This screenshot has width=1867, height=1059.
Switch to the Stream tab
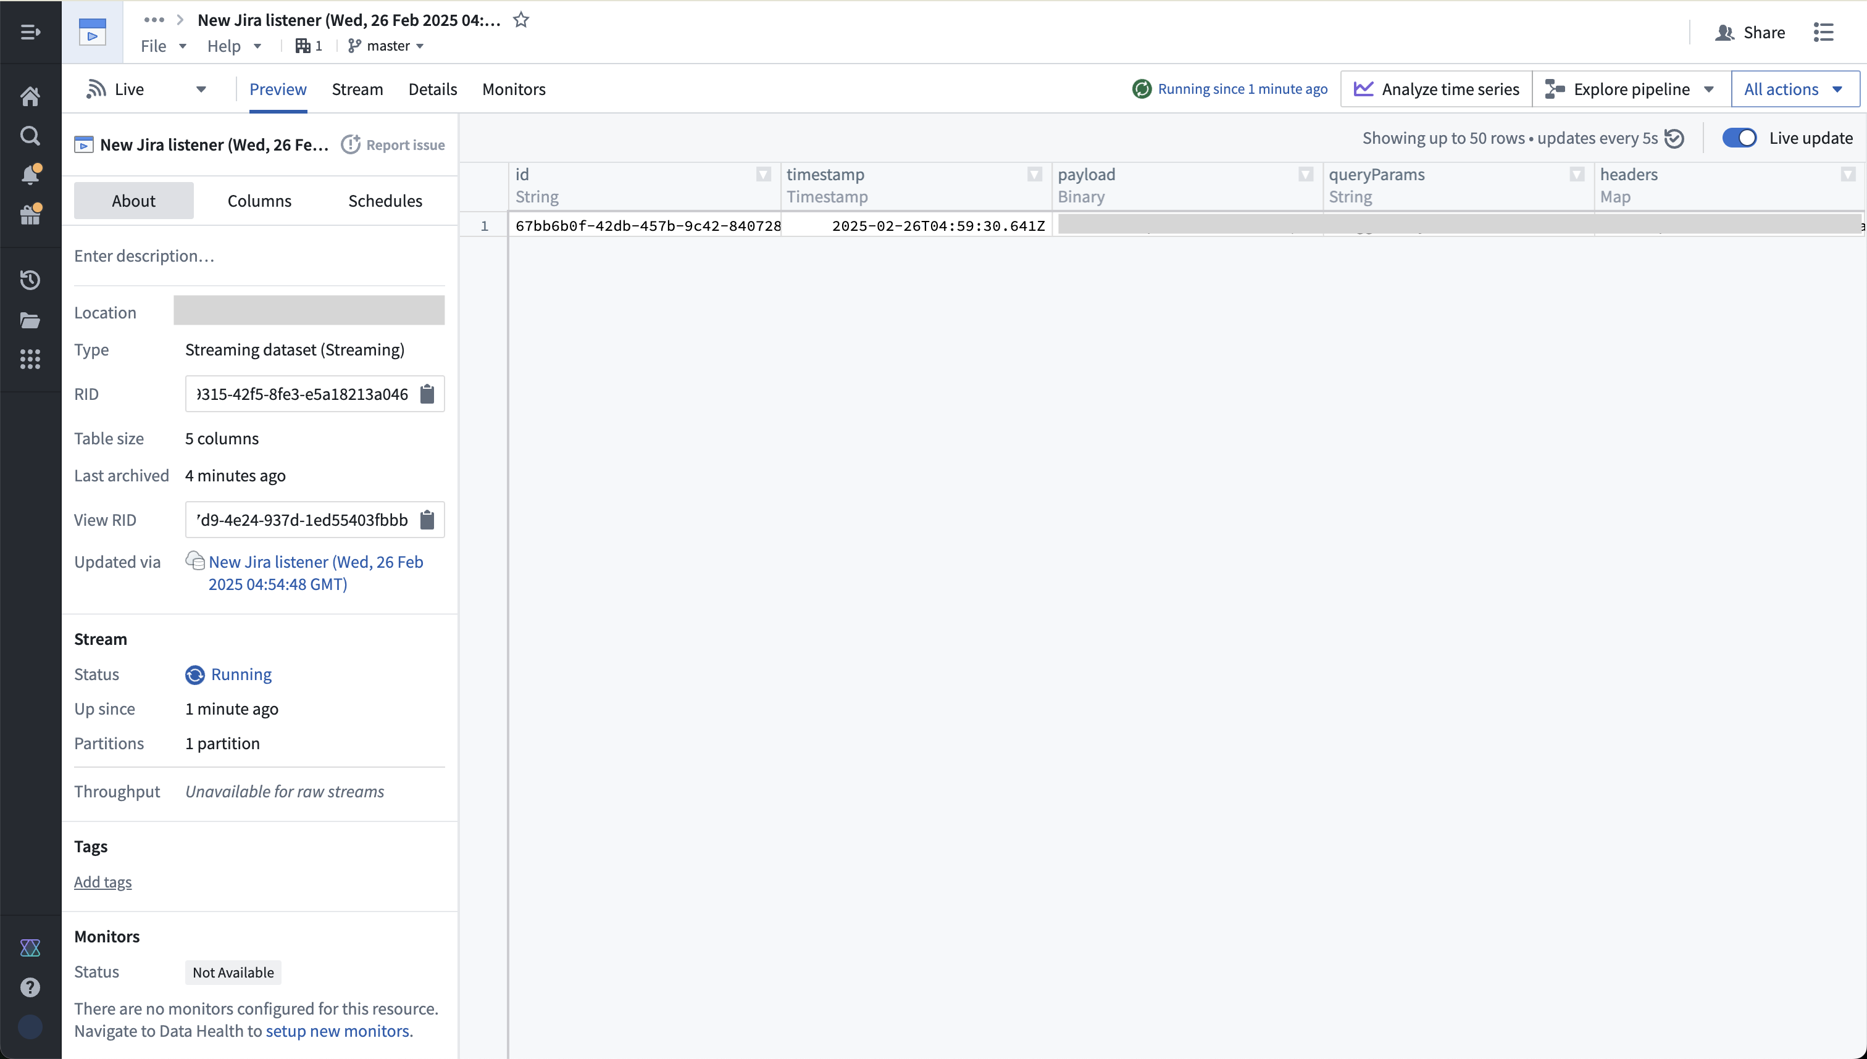pyautogui.click(x=357, y=89)
